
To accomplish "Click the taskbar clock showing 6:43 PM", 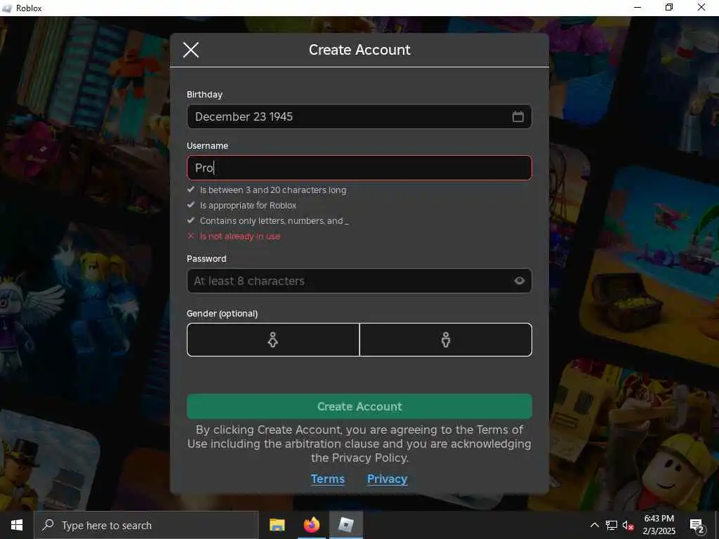I will coord(659,525).
